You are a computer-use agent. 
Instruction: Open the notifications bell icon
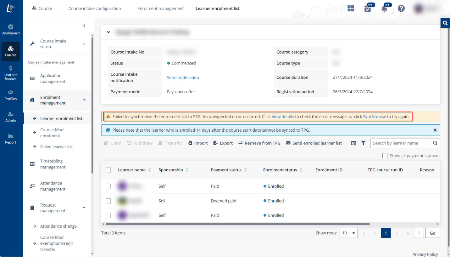coord(384,9)
